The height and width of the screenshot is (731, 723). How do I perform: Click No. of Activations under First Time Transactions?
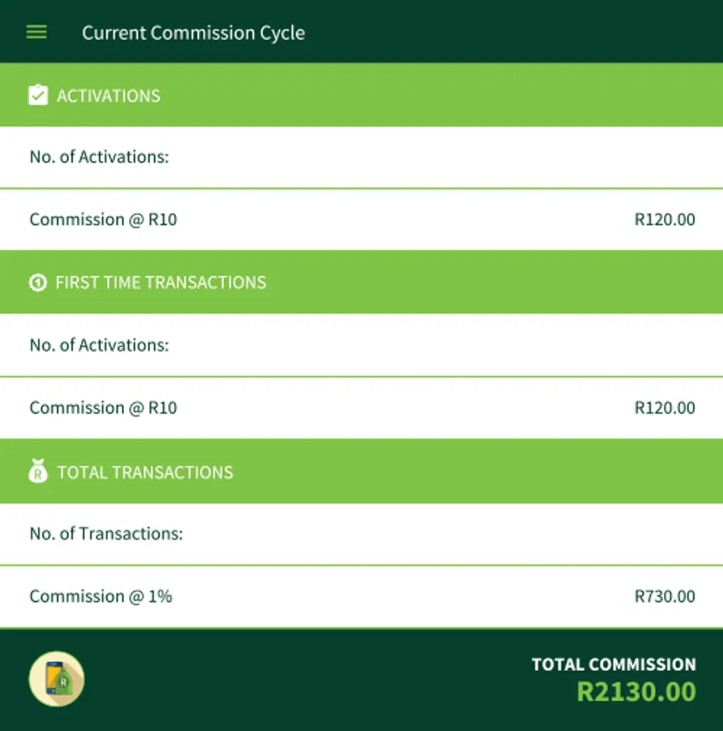pyautogui.click(x=99, y=345)
